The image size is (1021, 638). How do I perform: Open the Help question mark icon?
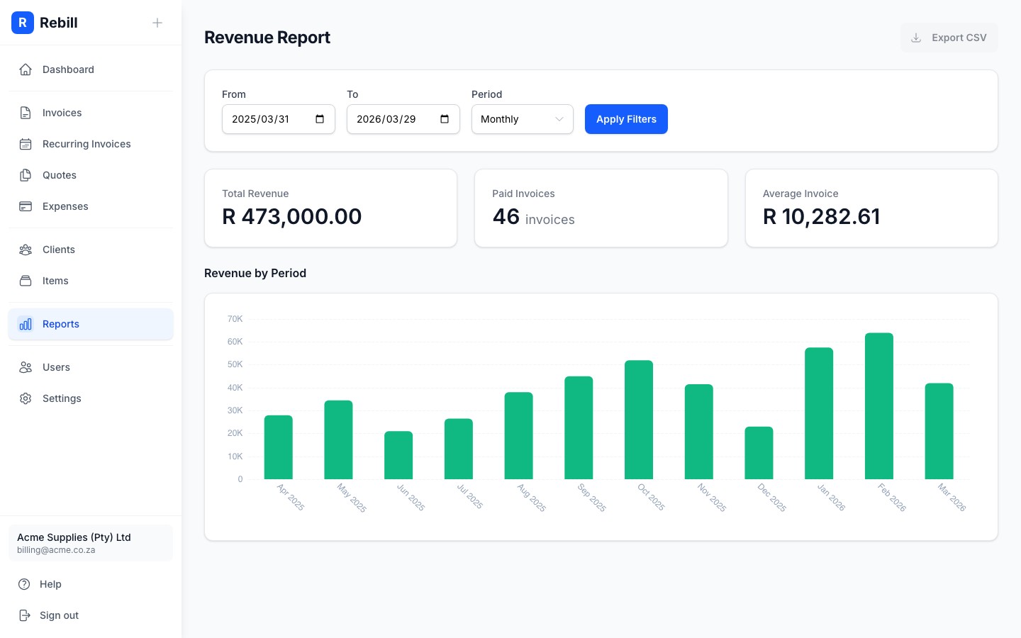tap(26, 584)
